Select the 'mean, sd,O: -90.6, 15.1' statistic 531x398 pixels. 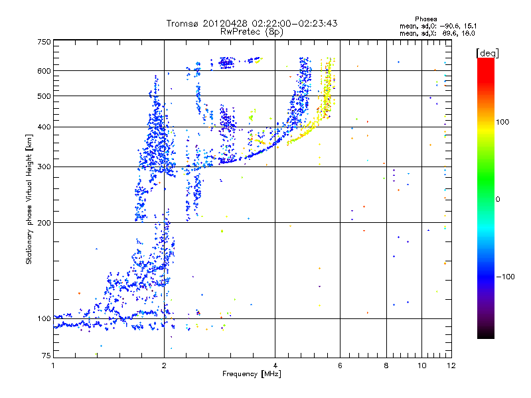coord(438,26)
